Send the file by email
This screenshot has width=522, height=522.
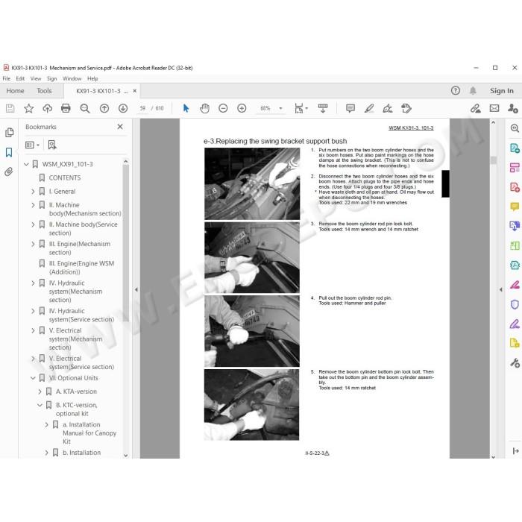494,108
